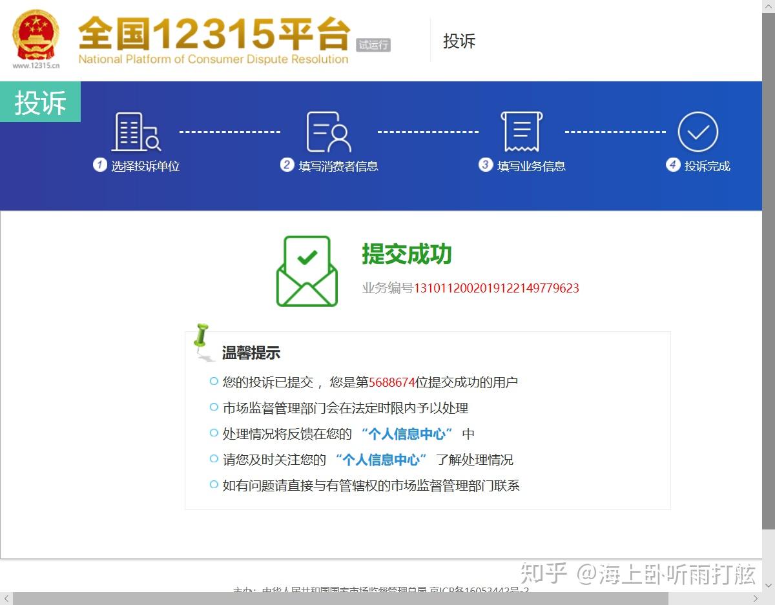
Task: Select the 投诉 header label
Action: point(459,41)
